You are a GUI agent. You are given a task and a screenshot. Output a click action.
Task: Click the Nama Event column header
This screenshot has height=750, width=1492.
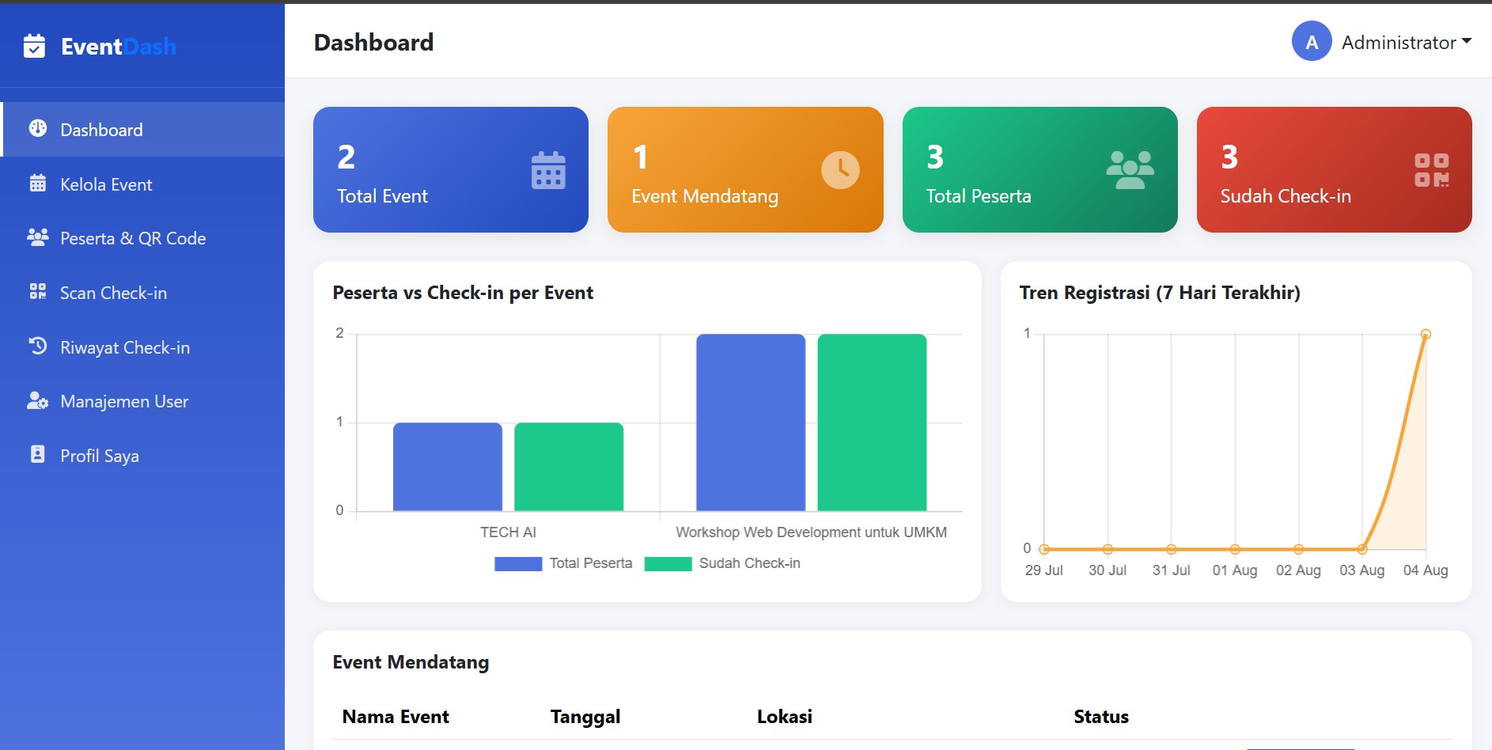[x=396, y=717]
